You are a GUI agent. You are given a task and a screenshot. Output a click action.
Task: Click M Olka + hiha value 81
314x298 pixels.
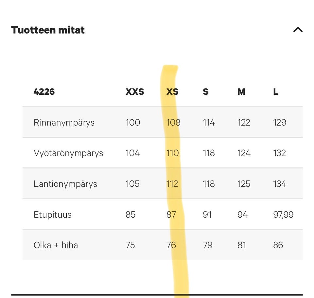242,245
